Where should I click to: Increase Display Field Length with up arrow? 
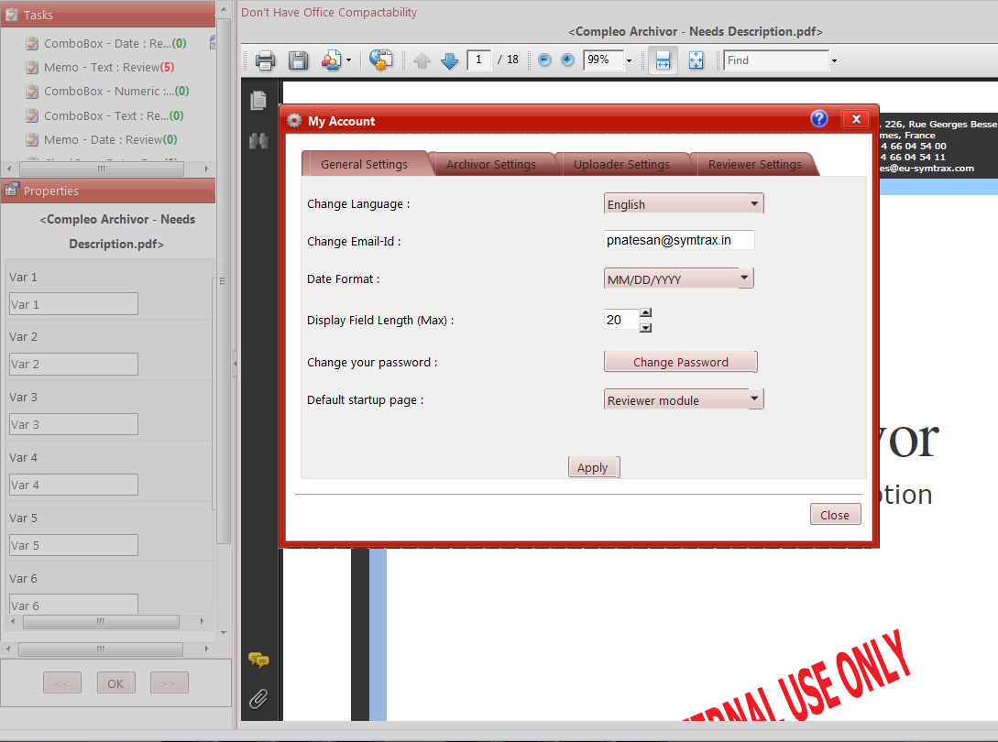click(x=645, y=312)
